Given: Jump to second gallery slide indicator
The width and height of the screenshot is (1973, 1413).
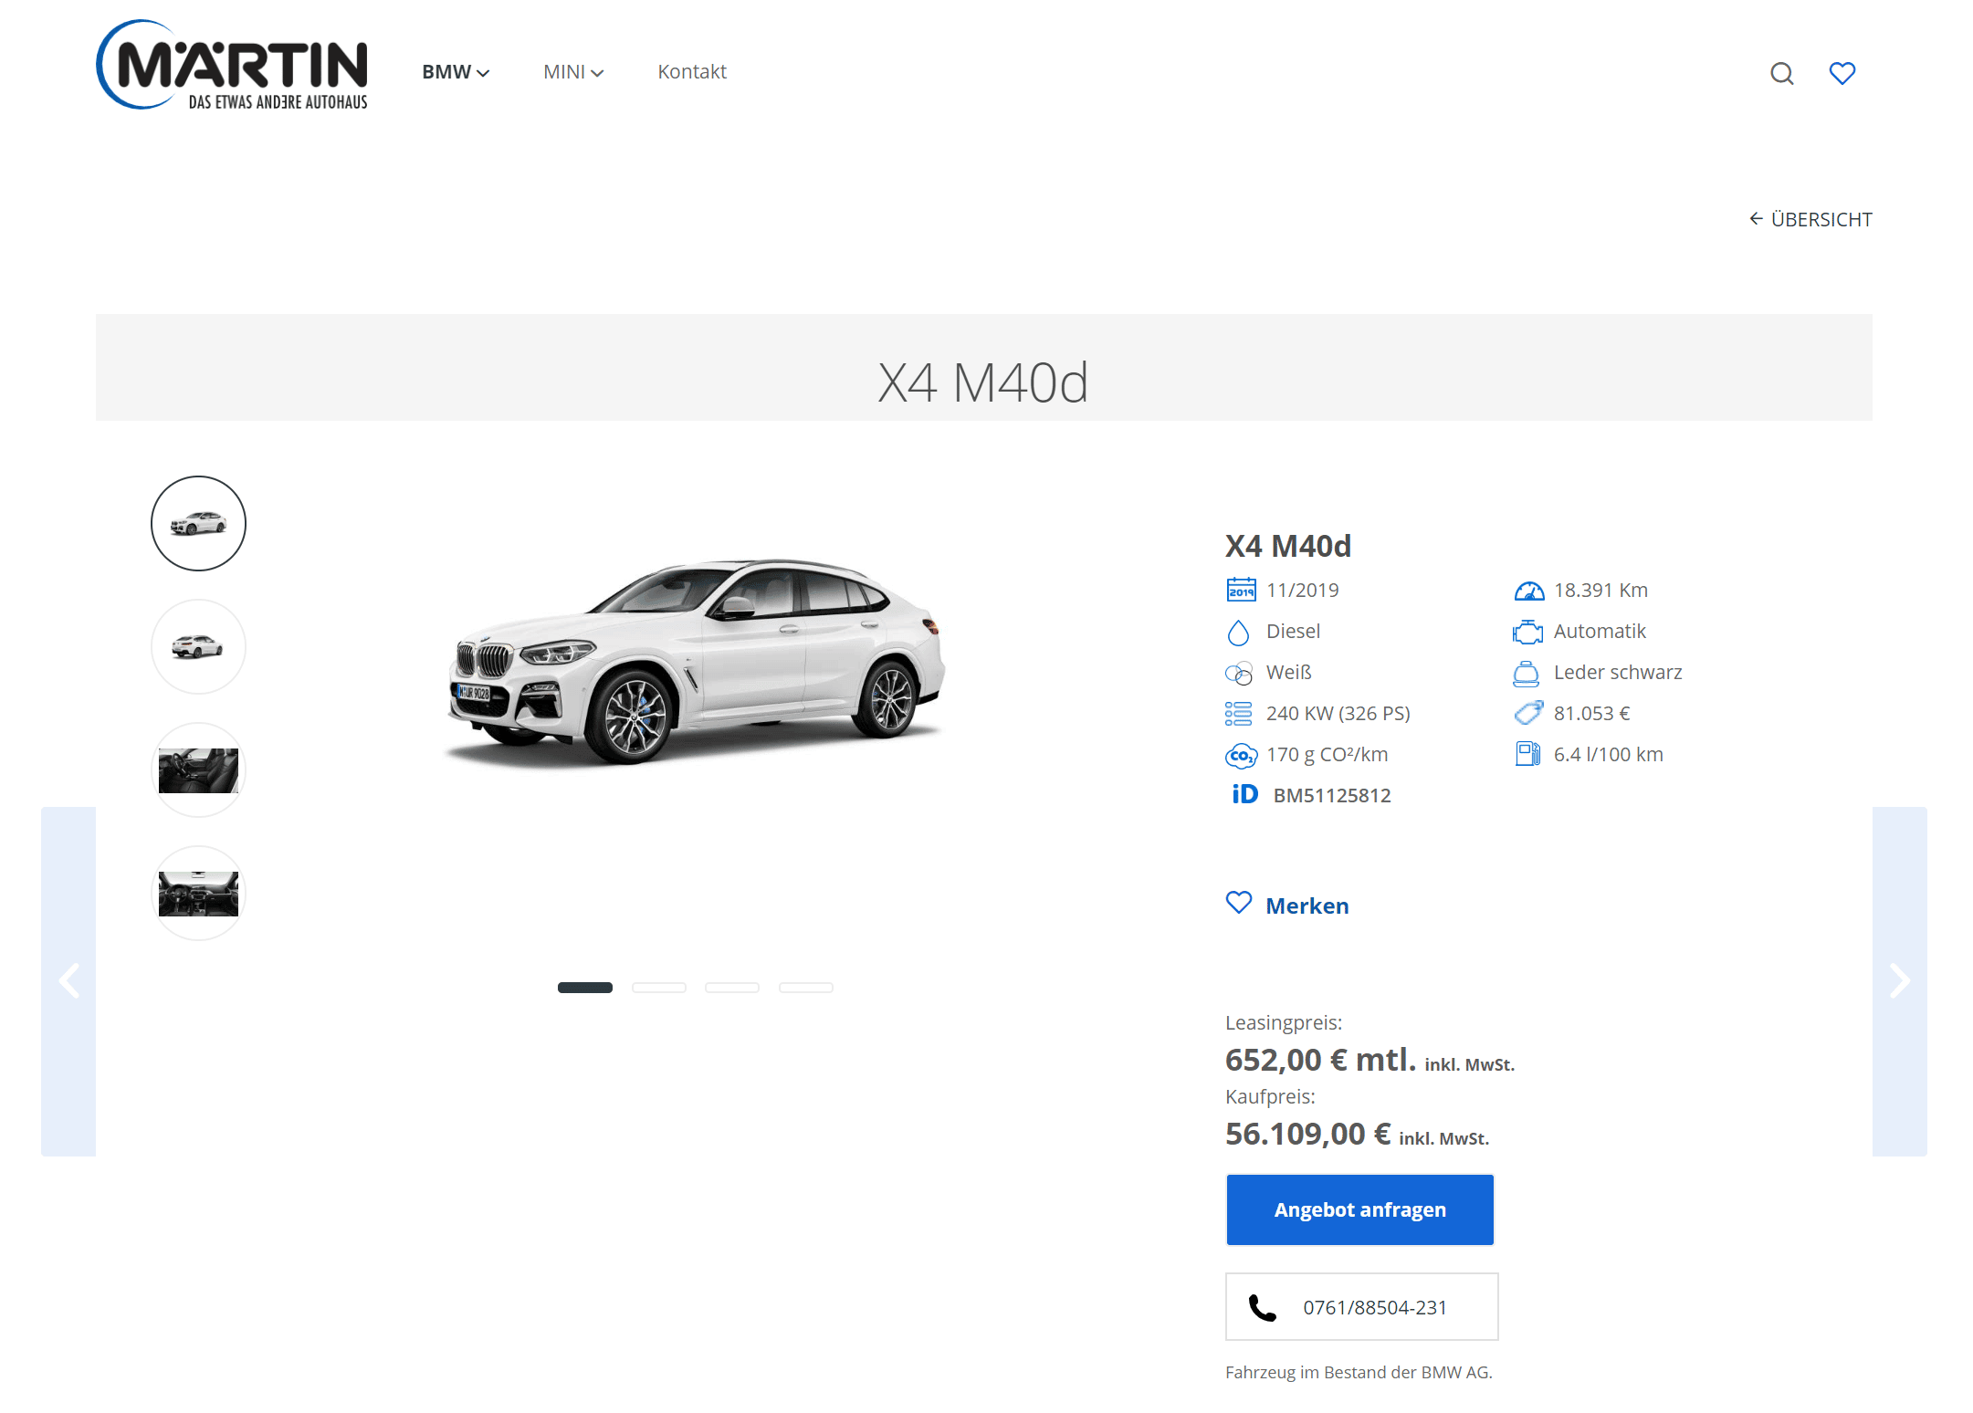Looking at the screenshot, I should (659, 988).
